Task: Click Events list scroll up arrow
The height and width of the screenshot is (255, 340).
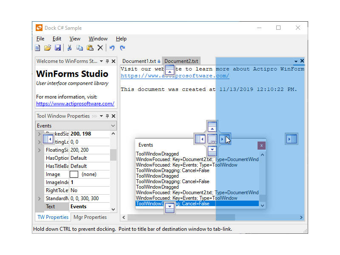Action: click(x=262, y=155)
